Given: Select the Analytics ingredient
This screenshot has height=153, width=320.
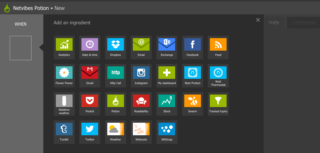Looking at the screenshot, I should point(64,48).
